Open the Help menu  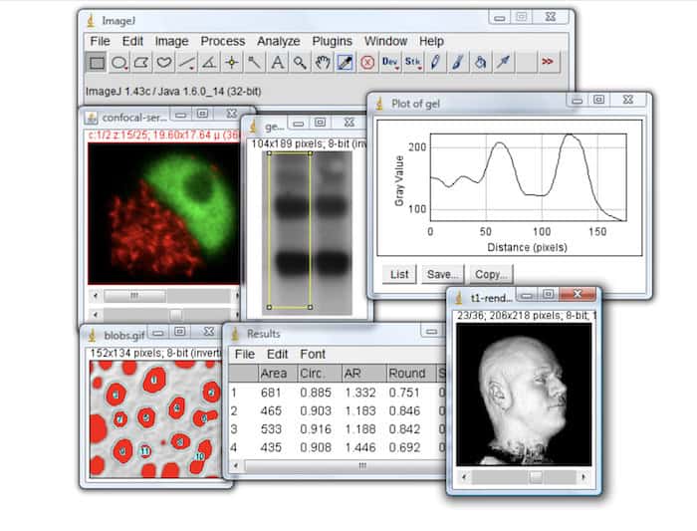431,42
